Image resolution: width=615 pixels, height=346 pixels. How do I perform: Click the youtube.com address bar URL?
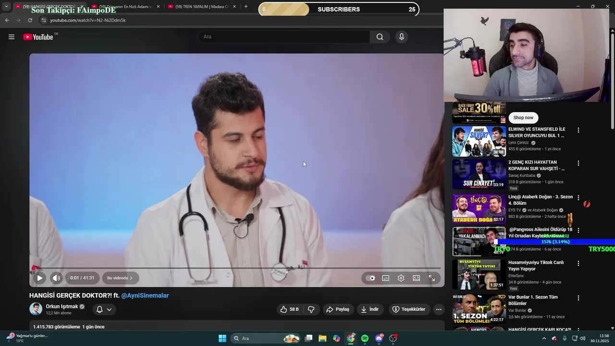click(87, 20)
